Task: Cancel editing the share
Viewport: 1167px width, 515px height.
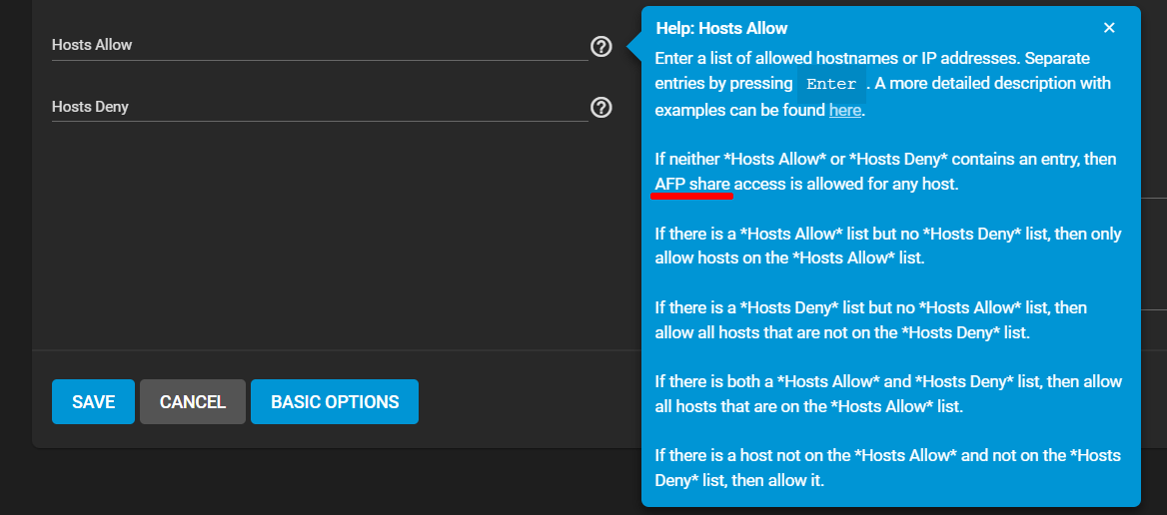Action: (193, 402)
